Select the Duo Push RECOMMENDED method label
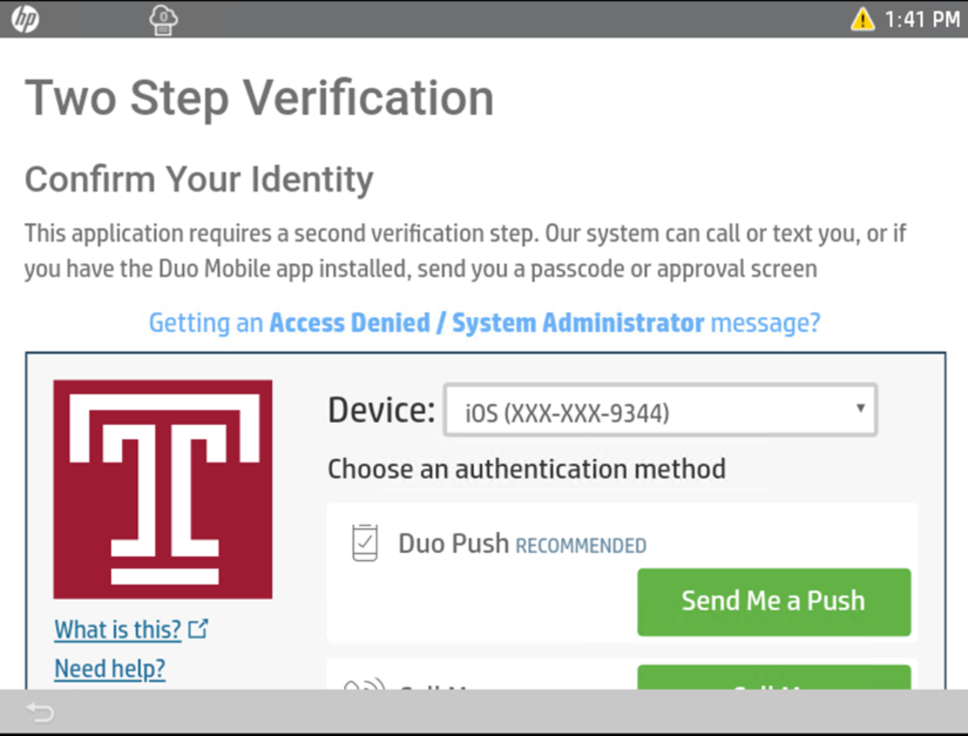Screen dimensions: 968x736 [x=522, y=544]
